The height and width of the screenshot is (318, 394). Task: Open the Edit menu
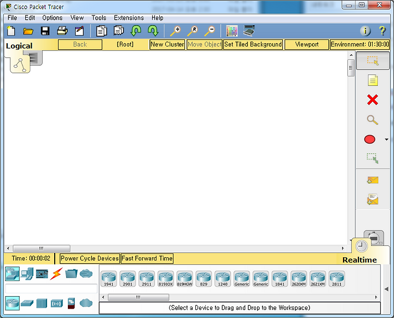(30, 18)
